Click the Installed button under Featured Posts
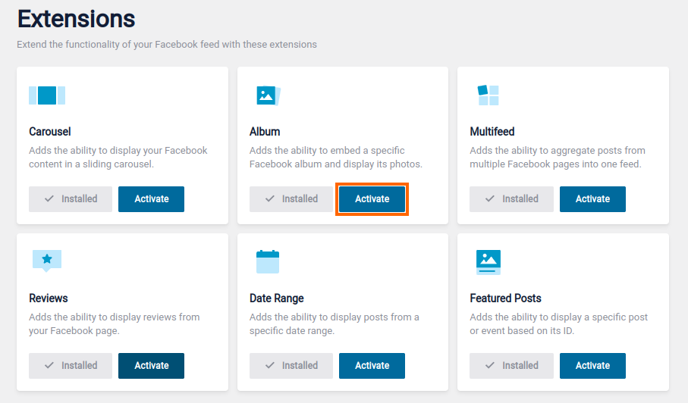The image size is (688, 403). tap(511, 366)
